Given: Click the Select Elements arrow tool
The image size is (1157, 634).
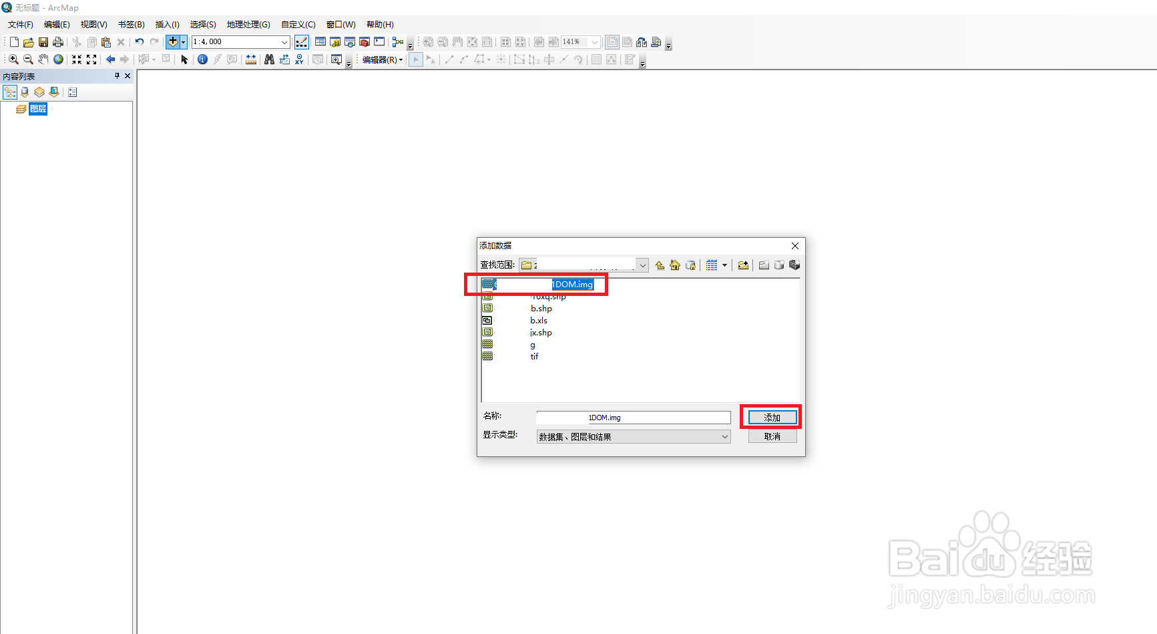Looking at the screenshot, I should click(185, 59).
